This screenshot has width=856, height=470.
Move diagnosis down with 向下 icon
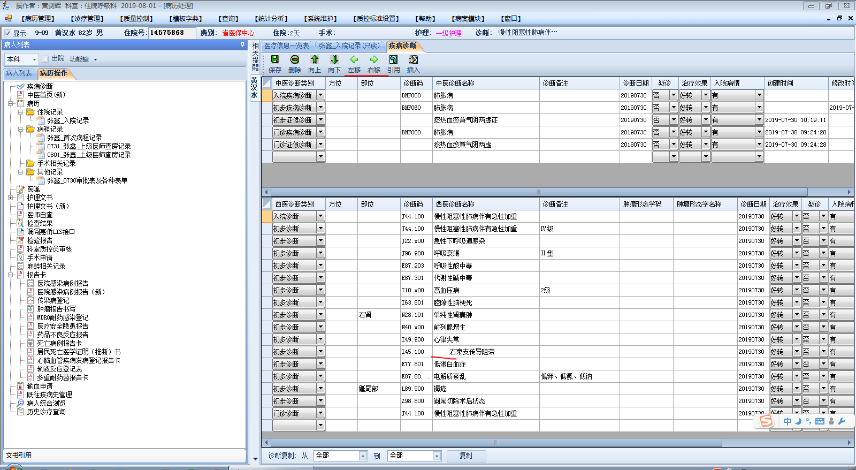[334, 59]
